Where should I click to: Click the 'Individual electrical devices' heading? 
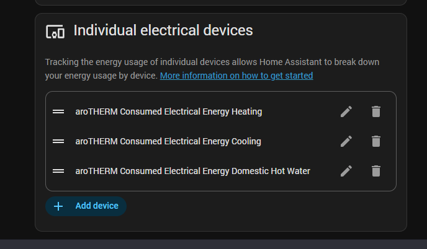[163, 30]
